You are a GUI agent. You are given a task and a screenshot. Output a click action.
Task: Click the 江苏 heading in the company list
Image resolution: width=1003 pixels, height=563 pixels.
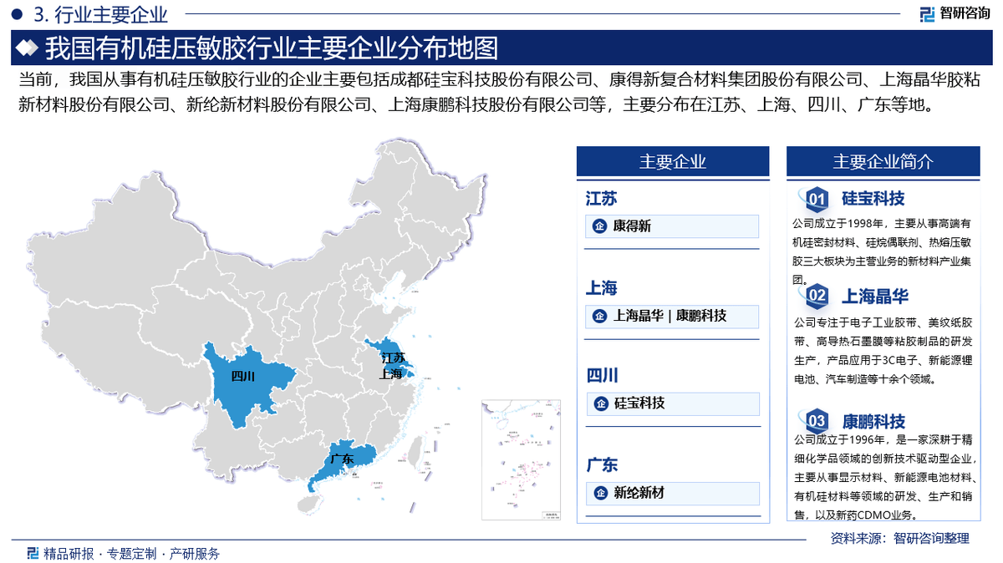tap(601, 199)
